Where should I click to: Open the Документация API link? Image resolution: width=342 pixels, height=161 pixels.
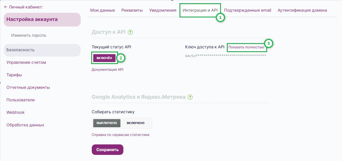(x=108, y=70)
